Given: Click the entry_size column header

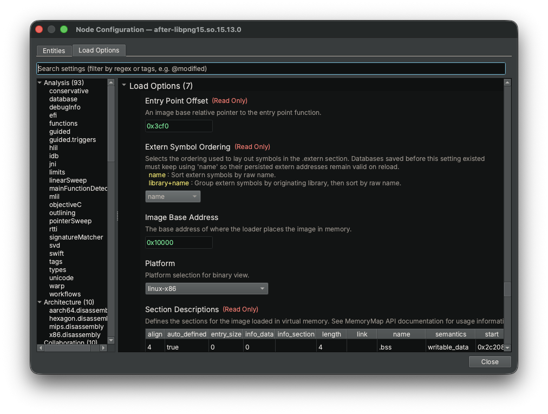Looking at the screenshot, I should (x=226, y=334).
